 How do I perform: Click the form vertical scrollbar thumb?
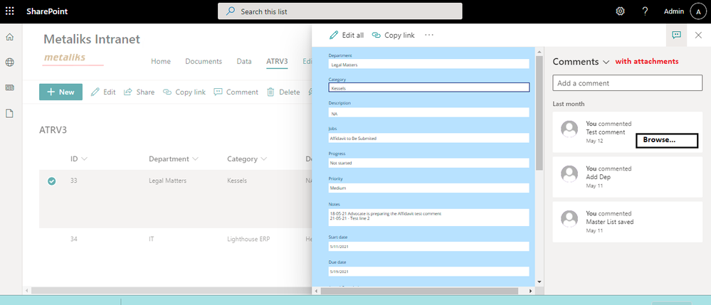(x=539, y=113)
